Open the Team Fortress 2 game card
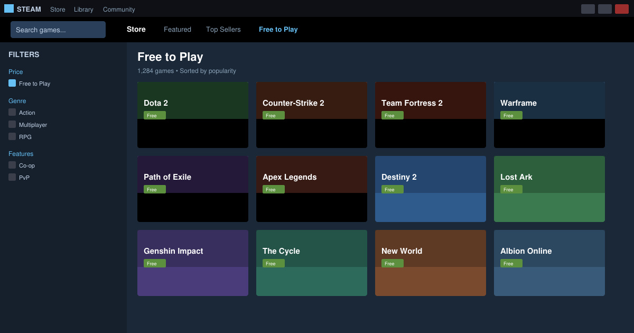634x333 pixels. [431, 115]
